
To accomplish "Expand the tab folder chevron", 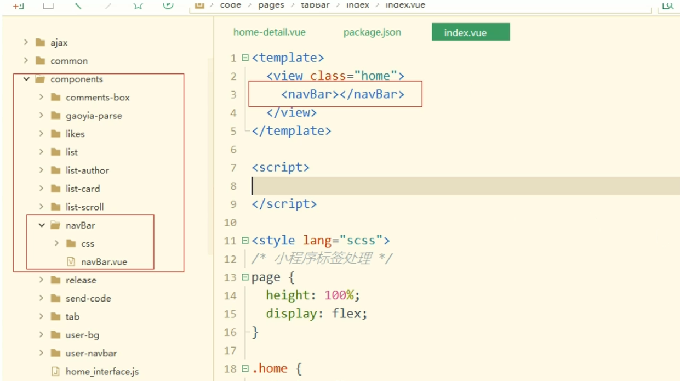I will [41, 316].
